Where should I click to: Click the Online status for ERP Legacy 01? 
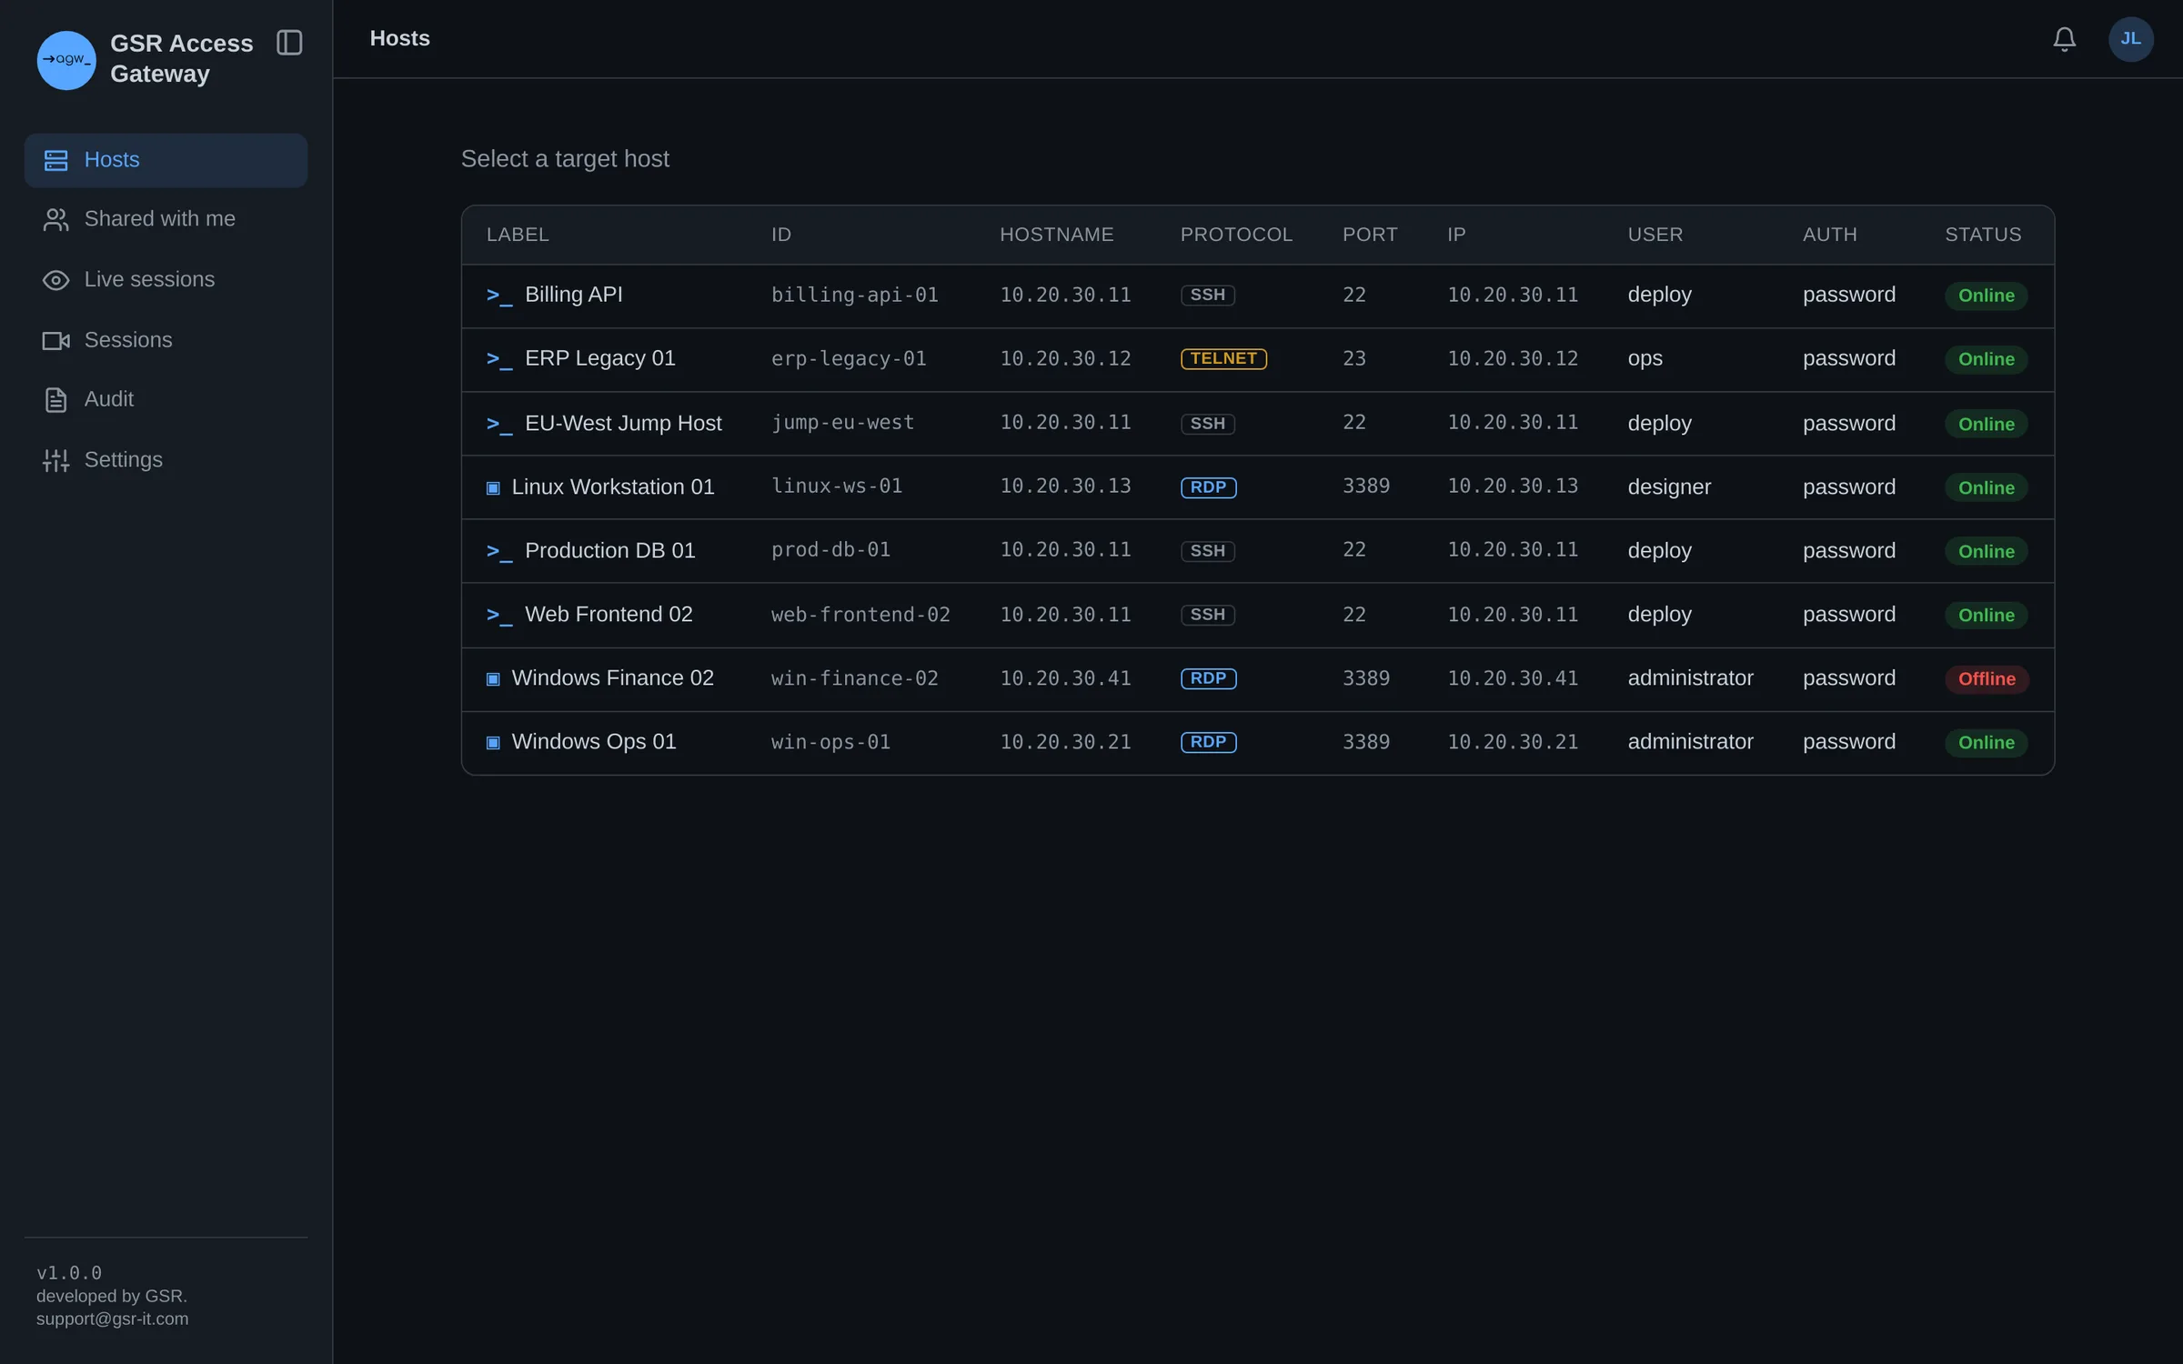click(x=1986, y=359)
